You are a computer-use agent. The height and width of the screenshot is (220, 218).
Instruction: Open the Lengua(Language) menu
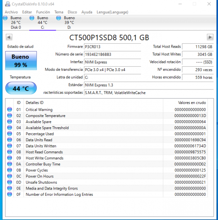pos(112,12)
